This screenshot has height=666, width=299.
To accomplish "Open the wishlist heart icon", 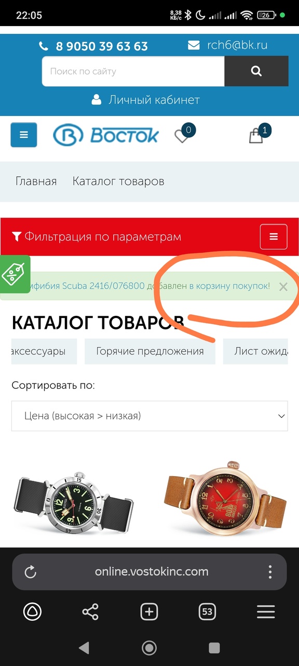I will point(182,136).
